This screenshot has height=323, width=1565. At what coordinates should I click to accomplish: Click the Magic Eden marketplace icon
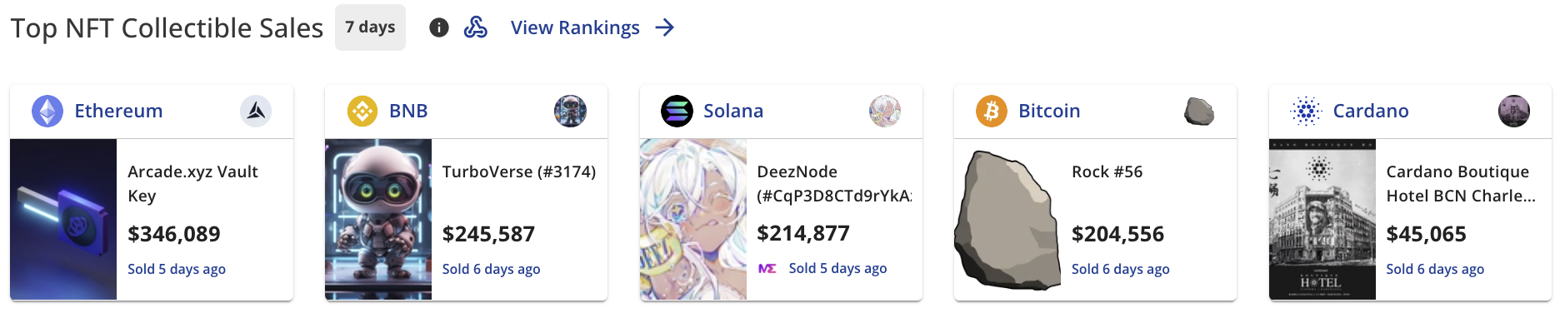coord(767,268)
